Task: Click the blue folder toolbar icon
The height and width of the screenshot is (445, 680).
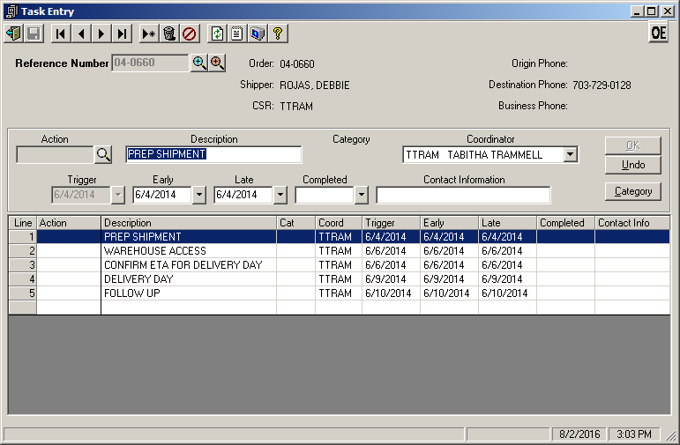Action: [258, 33]
